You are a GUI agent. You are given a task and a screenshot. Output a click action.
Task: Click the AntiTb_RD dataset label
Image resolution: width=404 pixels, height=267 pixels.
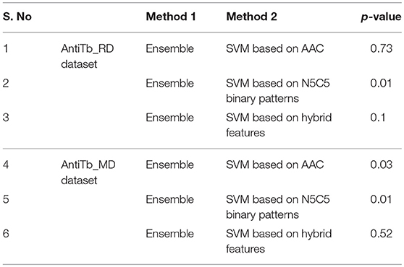pyautogui.click(x=88, y=56)
